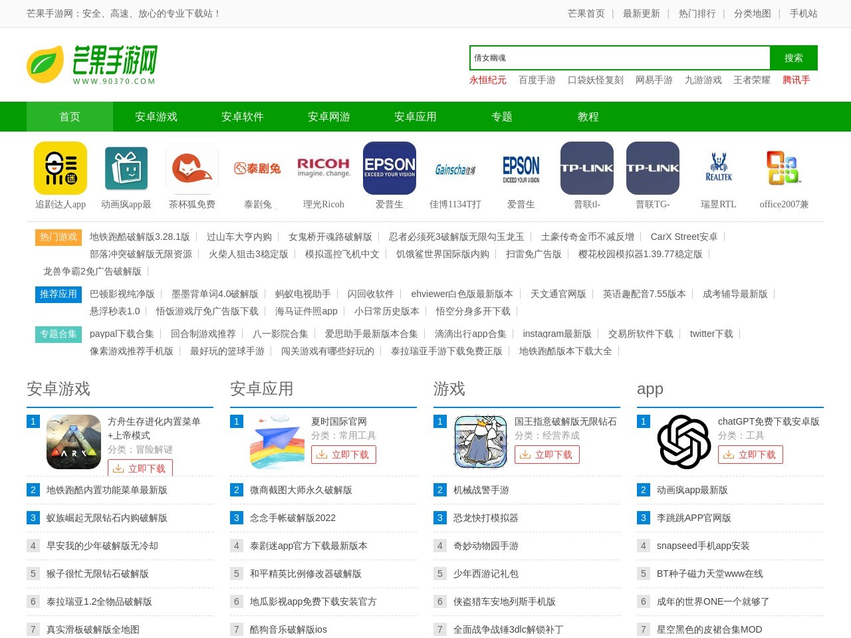Open the 追剧达人app icon
851x638 pixels.
coord(61,168)
